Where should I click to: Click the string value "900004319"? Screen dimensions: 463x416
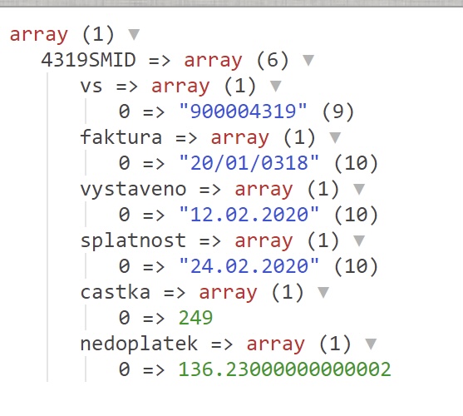click(x=243, y=111)
